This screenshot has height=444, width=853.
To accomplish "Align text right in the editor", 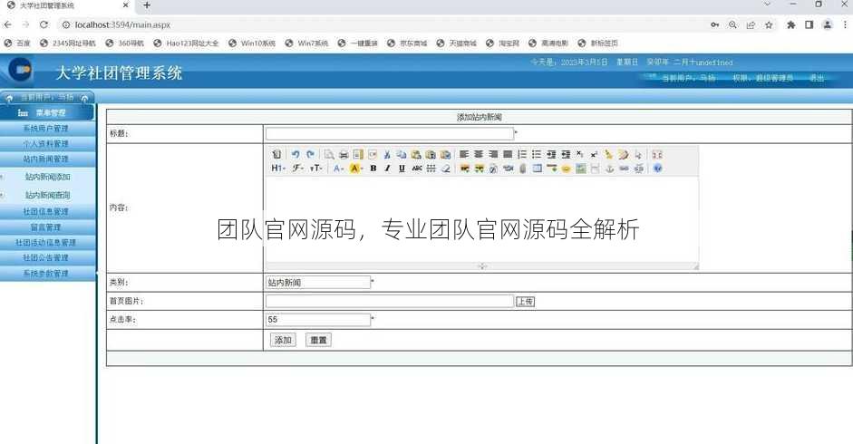I will tap(493, 155).
